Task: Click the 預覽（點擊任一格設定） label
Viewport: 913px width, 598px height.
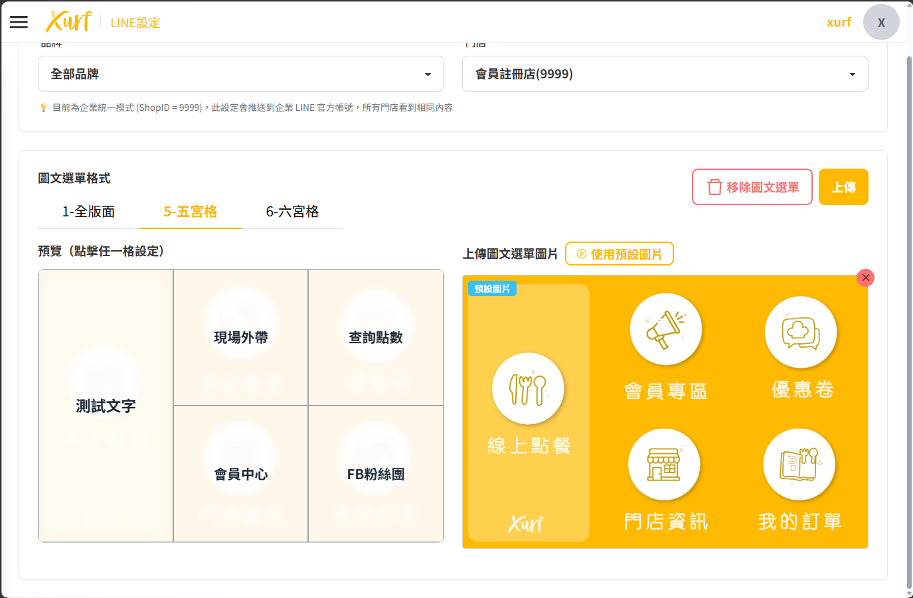Action: (x=101, y=251)
